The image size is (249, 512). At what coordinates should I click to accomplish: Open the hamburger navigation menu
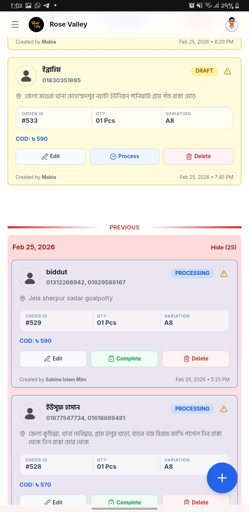click(15, 25)
